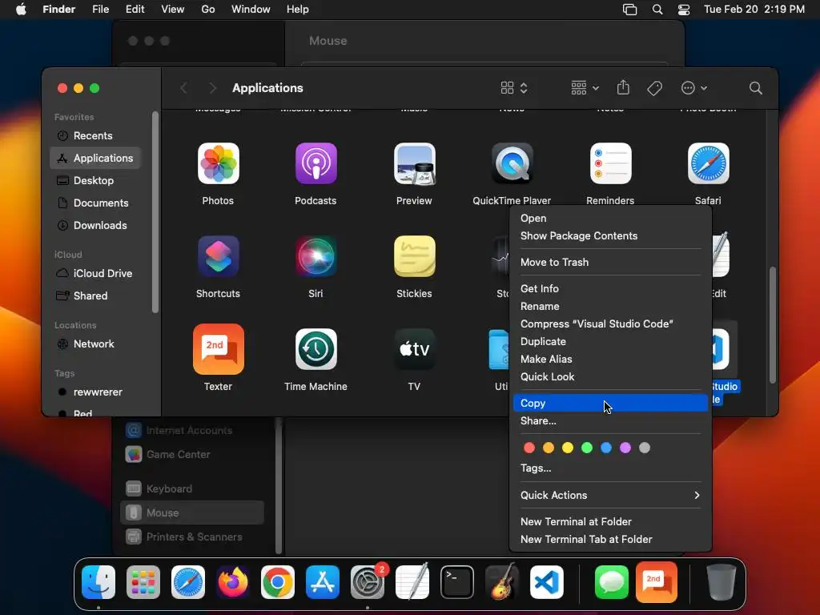The image size is (820, 615).
Task: Select the Time Machine app icon
Action: click(316, 349)
